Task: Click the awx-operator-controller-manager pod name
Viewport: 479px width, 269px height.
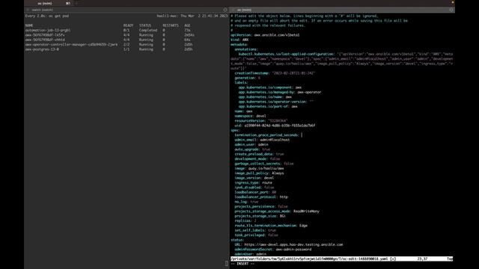Action: [71, 45]
